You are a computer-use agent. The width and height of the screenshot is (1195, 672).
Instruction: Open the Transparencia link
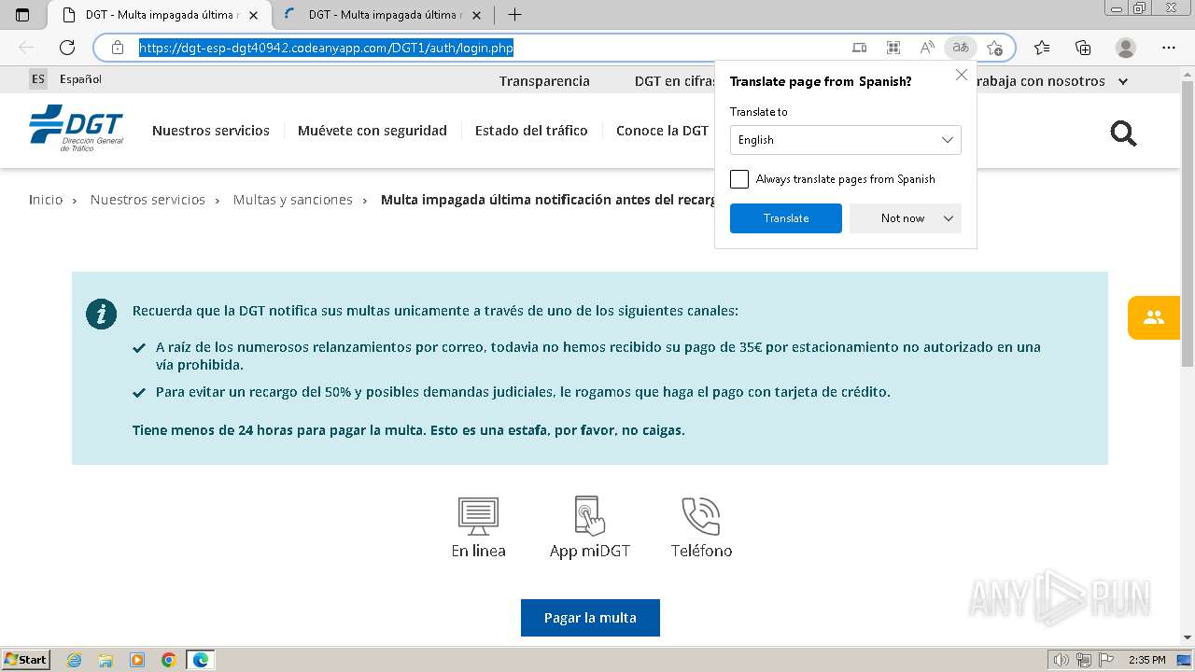pyautogui.click(x=544, y=81)
